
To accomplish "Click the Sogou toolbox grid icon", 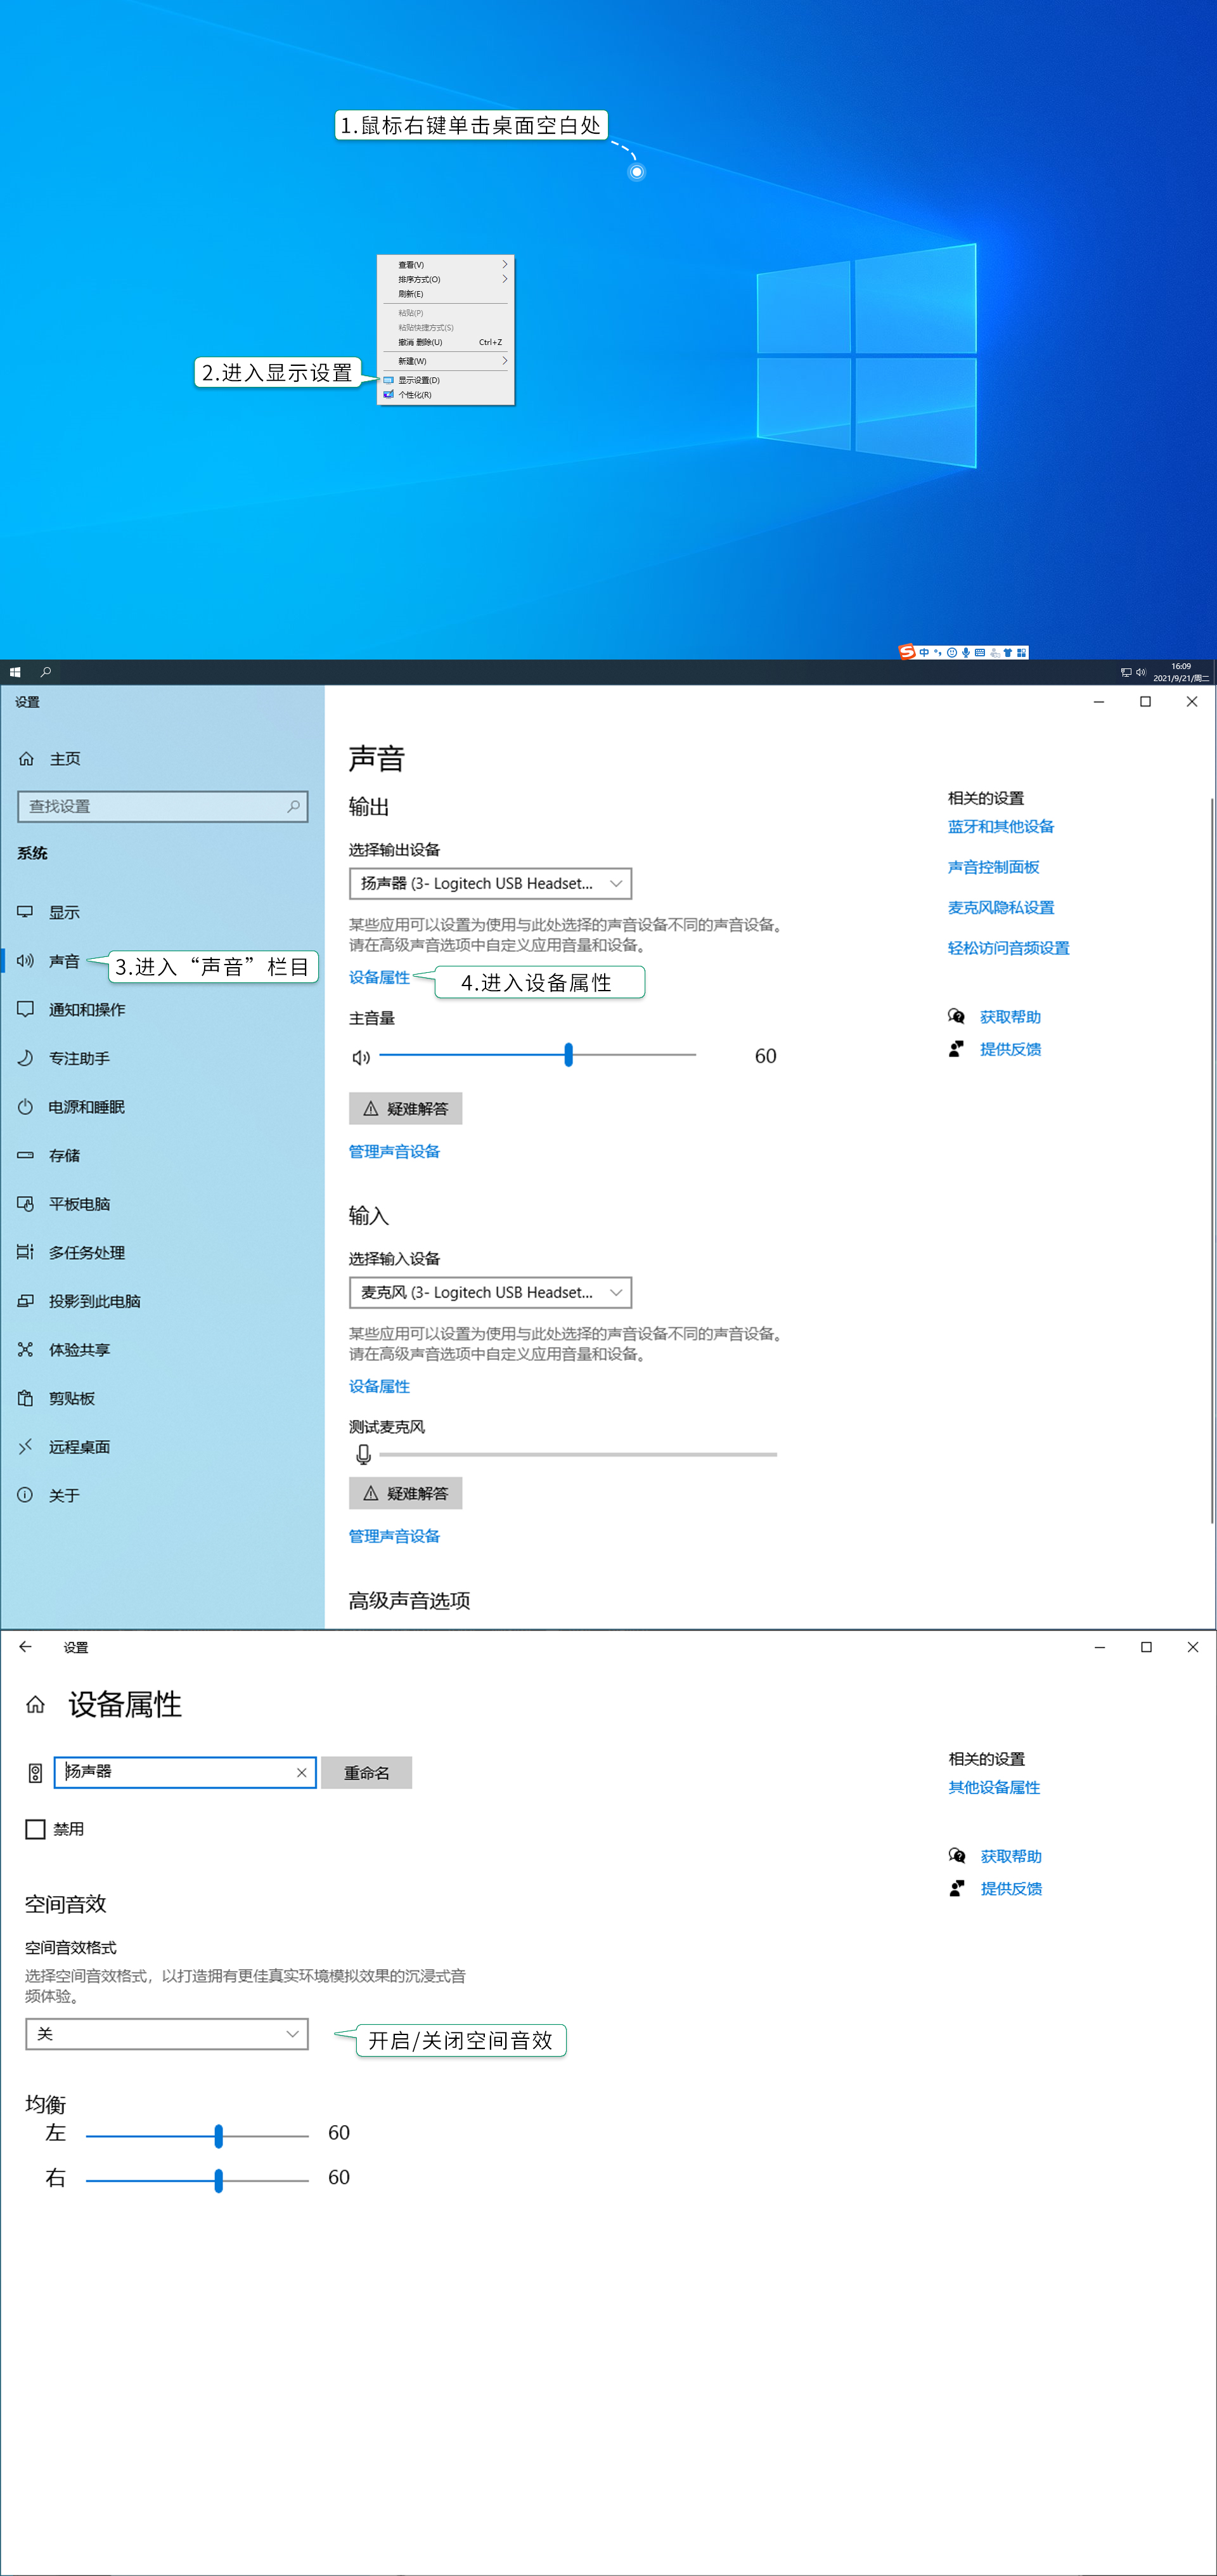I will click(x=1021, y=652).
